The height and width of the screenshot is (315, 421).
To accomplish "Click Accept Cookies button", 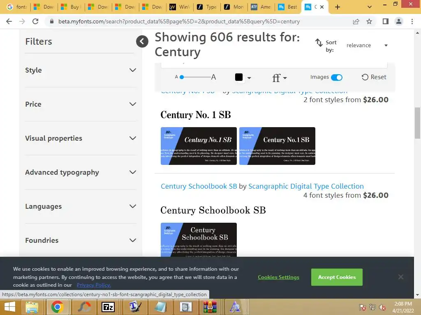I will point(337,277).
